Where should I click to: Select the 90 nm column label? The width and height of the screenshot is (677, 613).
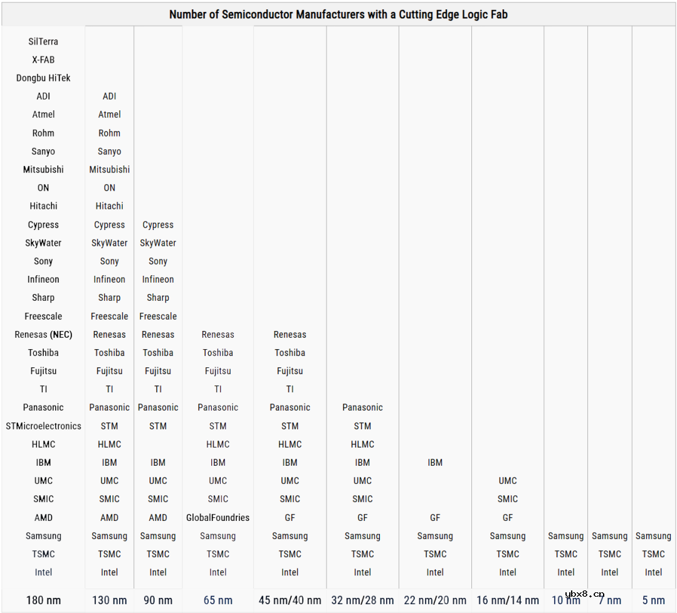158,600
